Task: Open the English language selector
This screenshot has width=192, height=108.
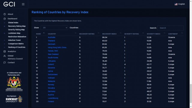Action: [x=180, y=4]
